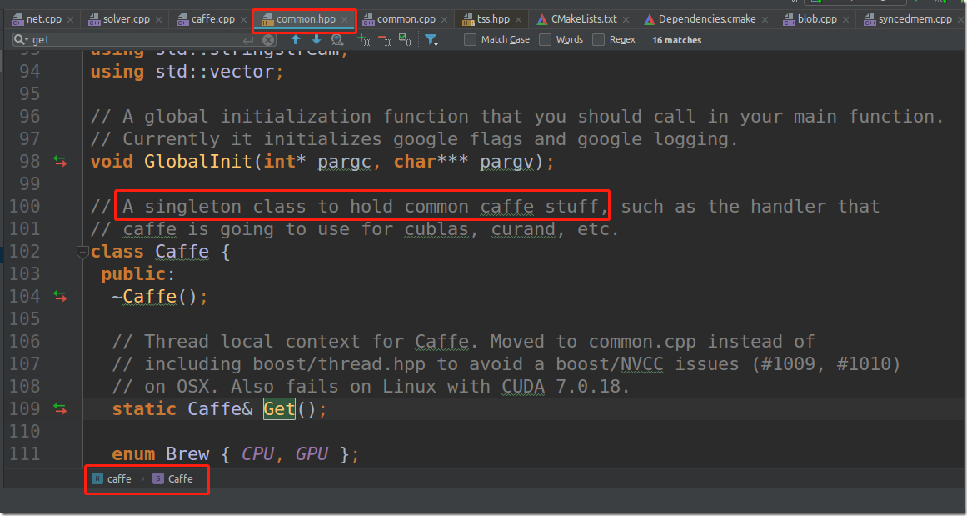Enable the Regex checkbox
This screenshot has width=967, height=516.
point(598,39)
